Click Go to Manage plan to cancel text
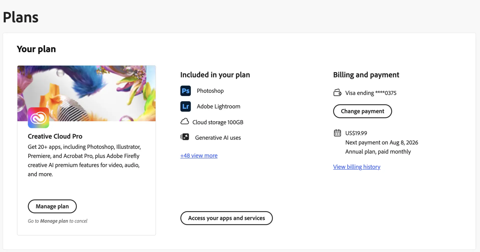This screenshot has width=480, height=252. pos(57,221)
